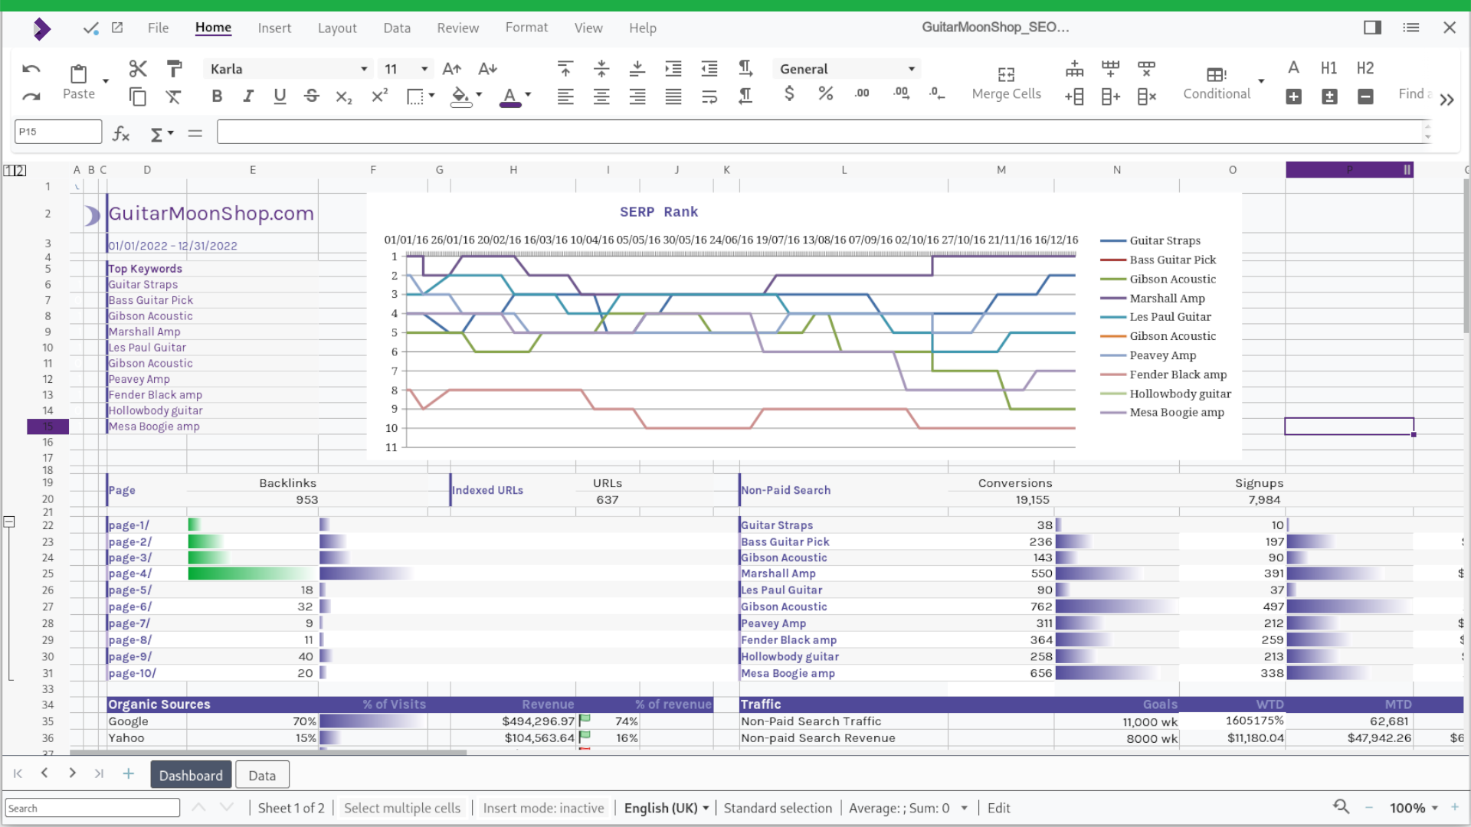Open the General number format dropdown
This screenshot has height=827, width=1471.
click(910, 69)
